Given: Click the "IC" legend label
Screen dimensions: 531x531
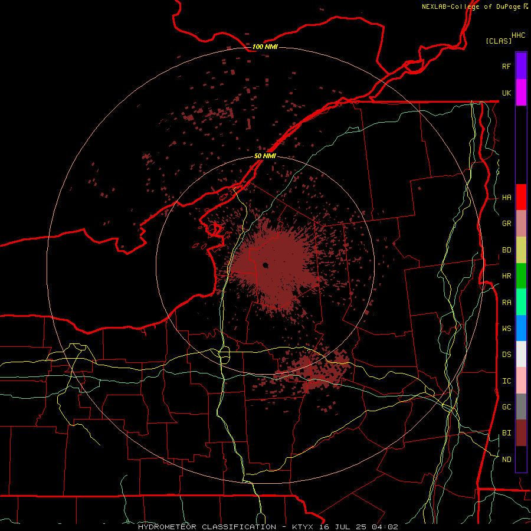Looking at the screenshot, I should click(506, 381).
